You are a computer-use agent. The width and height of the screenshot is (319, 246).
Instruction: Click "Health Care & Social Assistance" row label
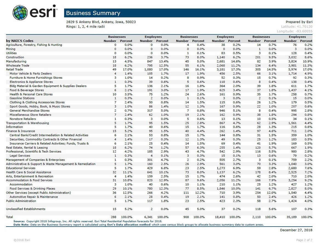point(29,172)
